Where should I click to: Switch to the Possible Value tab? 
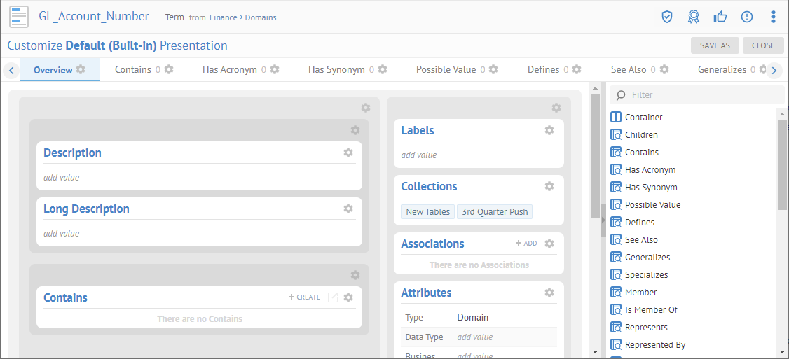coord(446,70)
